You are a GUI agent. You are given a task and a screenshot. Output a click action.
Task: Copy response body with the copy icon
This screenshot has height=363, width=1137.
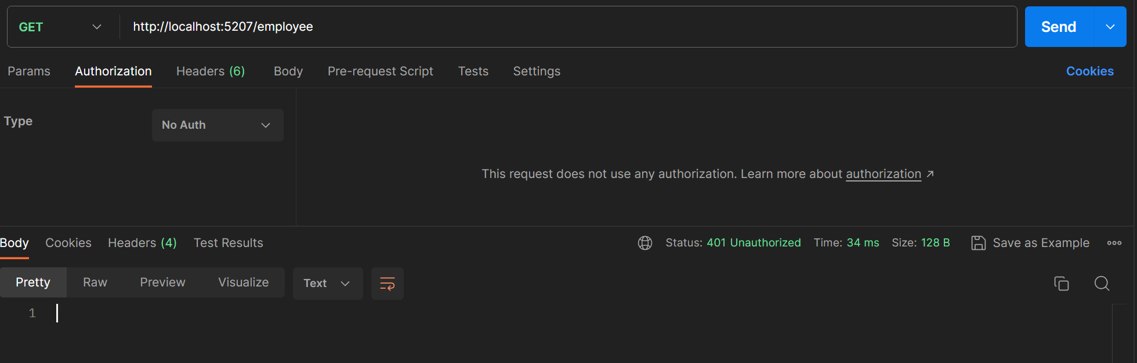(1062, 284)
